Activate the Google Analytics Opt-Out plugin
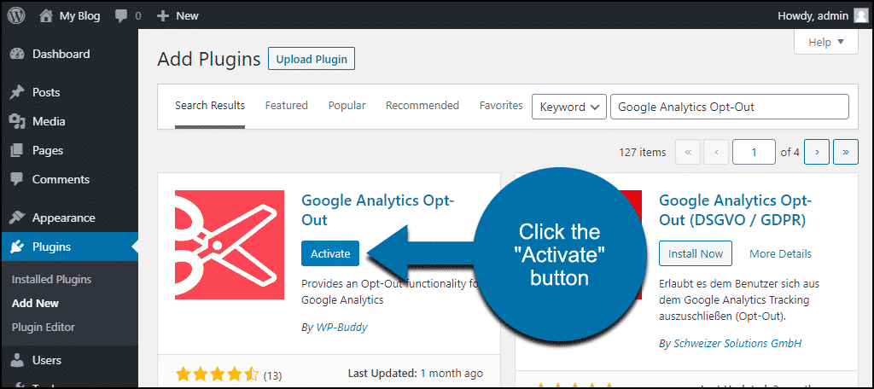The width and height of the screenshot is (874, 389). [x=330, y=253]
